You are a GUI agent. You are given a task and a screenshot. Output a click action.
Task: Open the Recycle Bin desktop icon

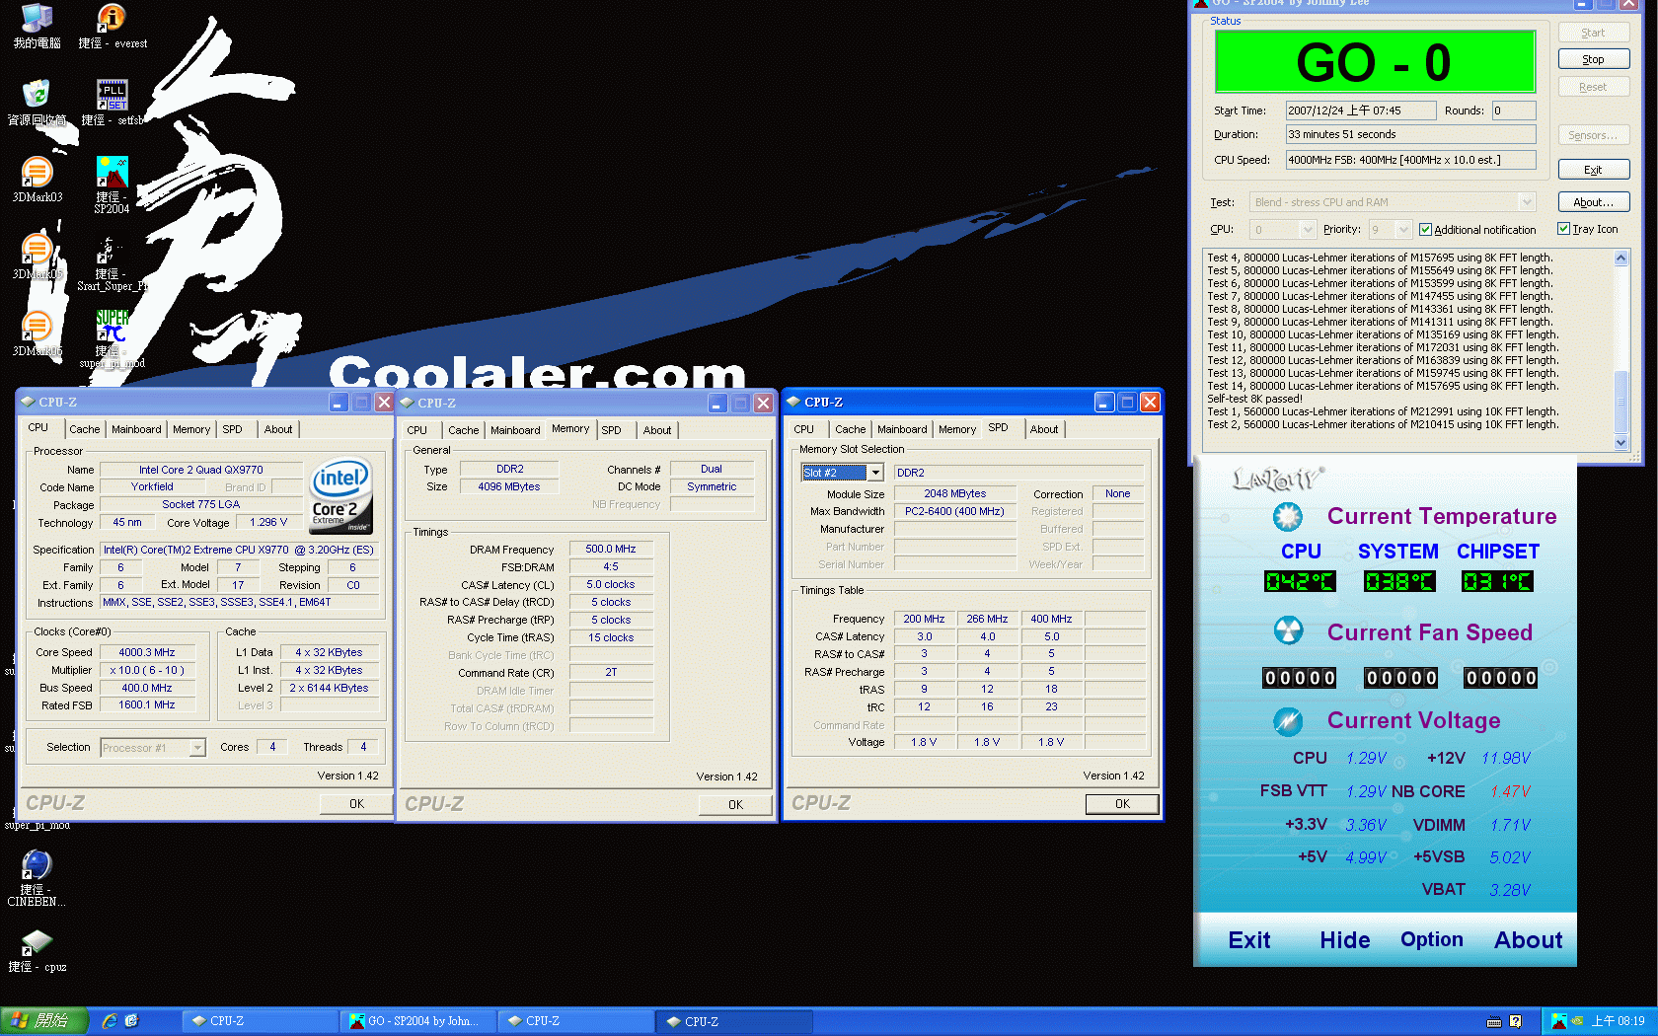(37, 103)
